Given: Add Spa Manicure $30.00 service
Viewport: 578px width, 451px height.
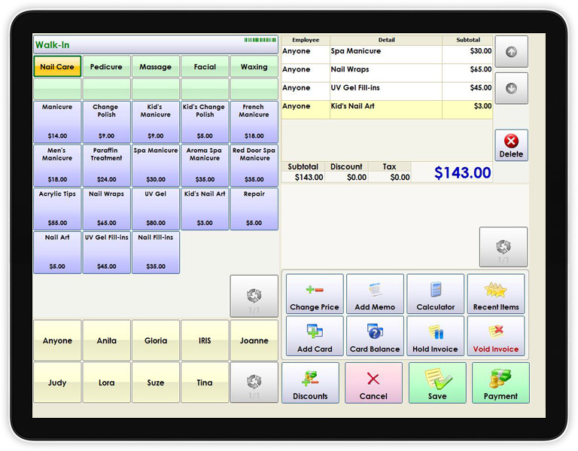Looking at the screenshot, I should [x=156, y=165].
